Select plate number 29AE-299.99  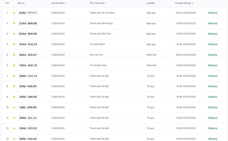[x=28, y=97]
